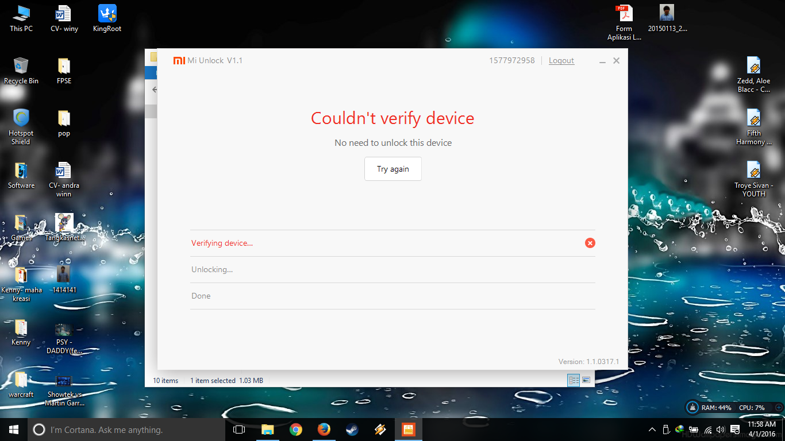This screenshot has height=441, width=785.
Task: Click the battery power tray icon
Action: (x=694, y=430)
